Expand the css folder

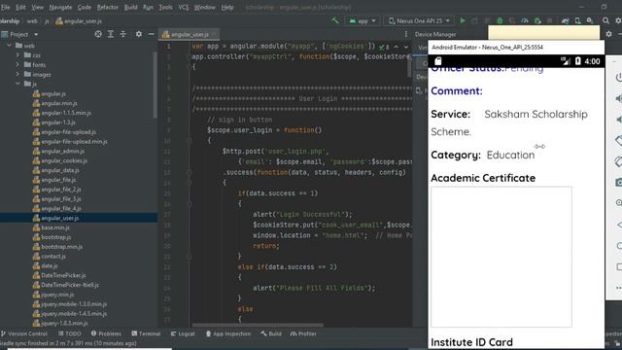tap(17, 55)
